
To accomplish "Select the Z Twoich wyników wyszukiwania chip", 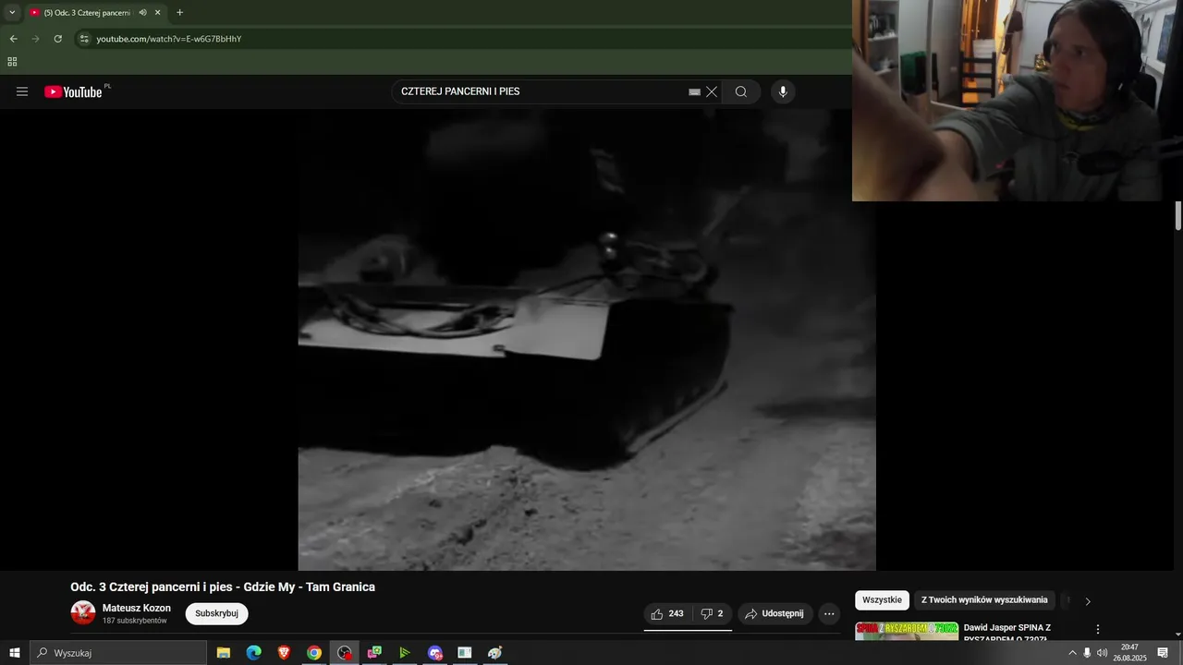I will pos(984,600).
